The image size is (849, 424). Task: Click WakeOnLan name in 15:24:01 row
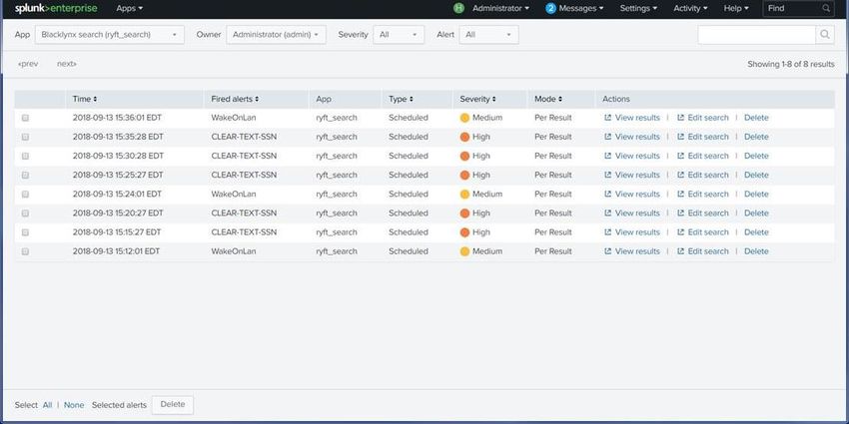[x=234, y=195]
